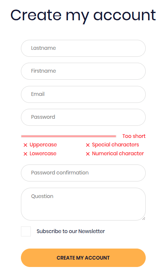Click the Numerical character requirement text

pyautogui.click(x=118, y=153)
